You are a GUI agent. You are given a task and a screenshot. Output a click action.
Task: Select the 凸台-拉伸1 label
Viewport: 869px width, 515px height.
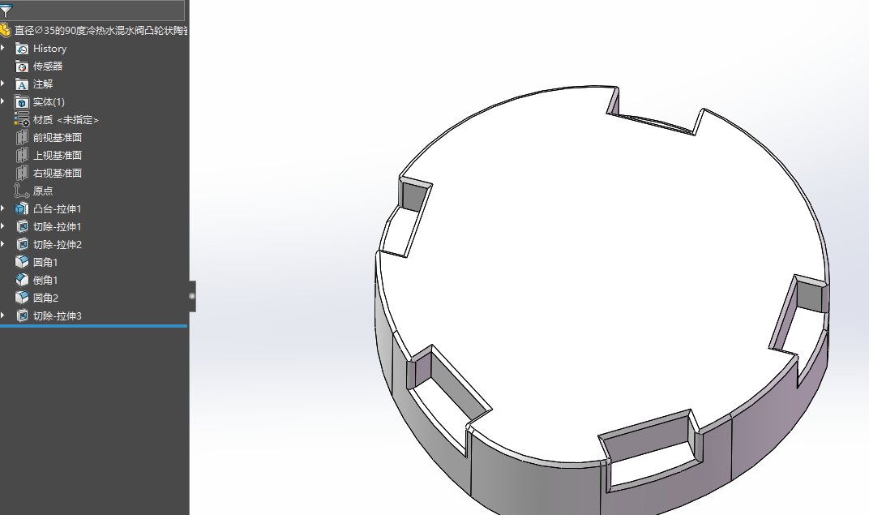pos(57,209)
